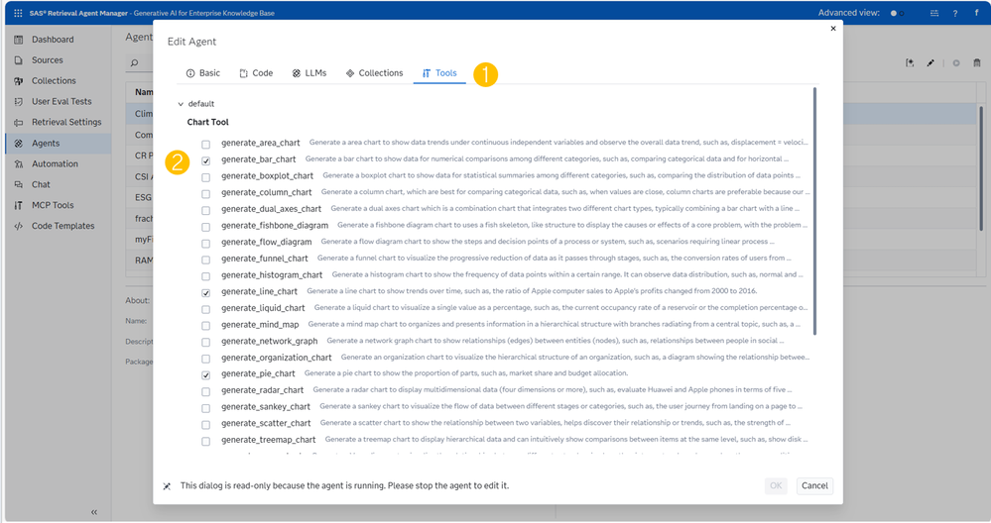The height and width of the screenshot is (523, 991).
Task: Check the generate_boxplot_chart checkbox
Action: click(x=206, y=177)
